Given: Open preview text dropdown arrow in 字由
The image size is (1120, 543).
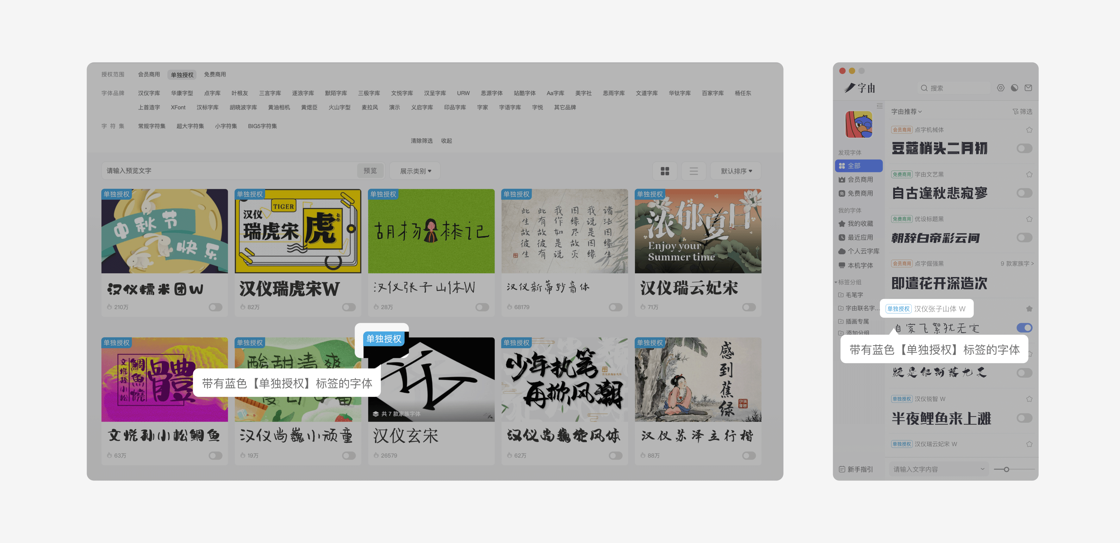Looking at the screenshot, I should pos(982,469).
